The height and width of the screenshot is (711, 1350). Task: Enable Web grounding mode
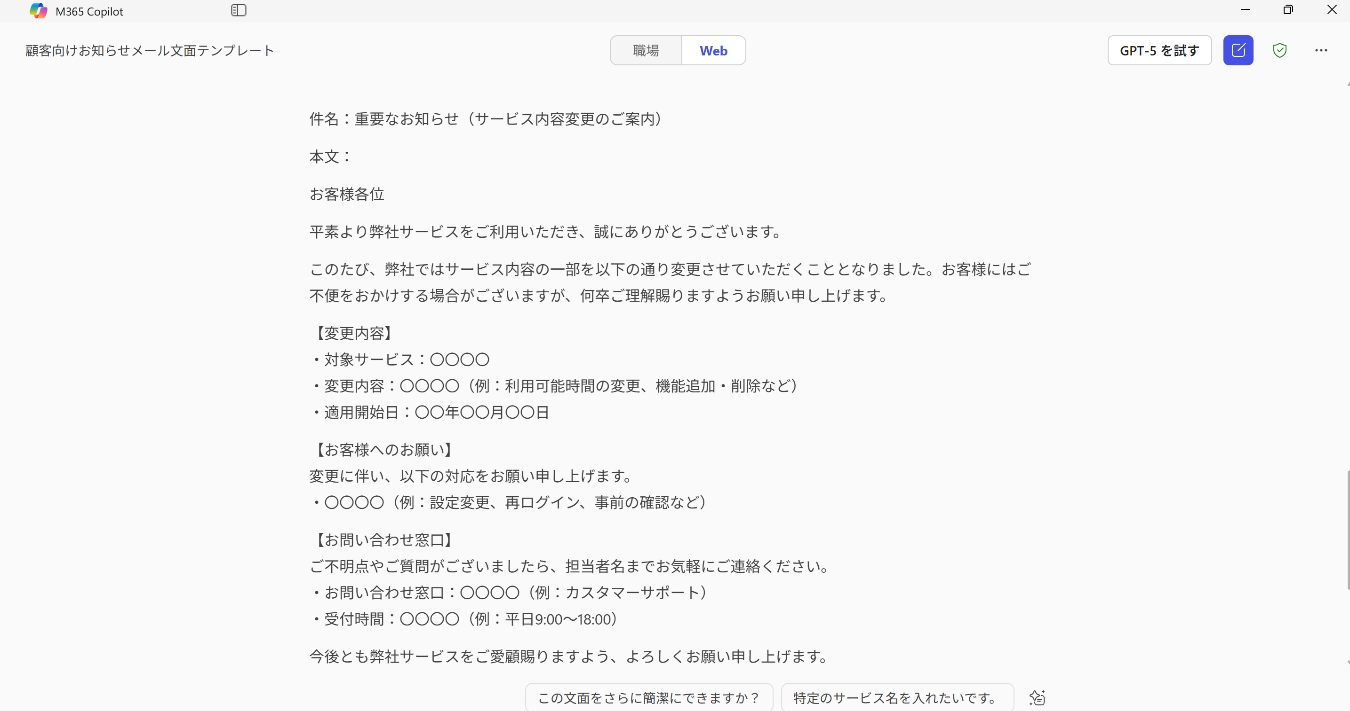click(x=713, y=50)
